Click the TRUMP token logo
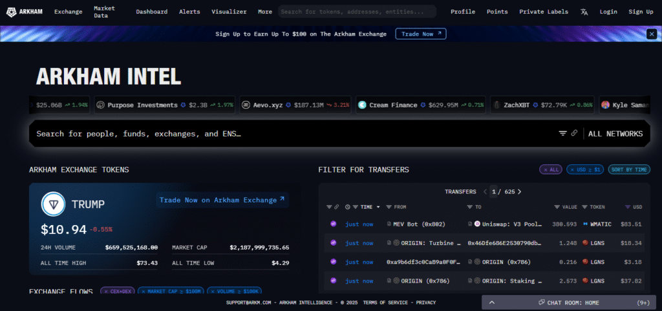Image resolution: width=662 pixels, height=311 pixels. click(x=53, y=204)
